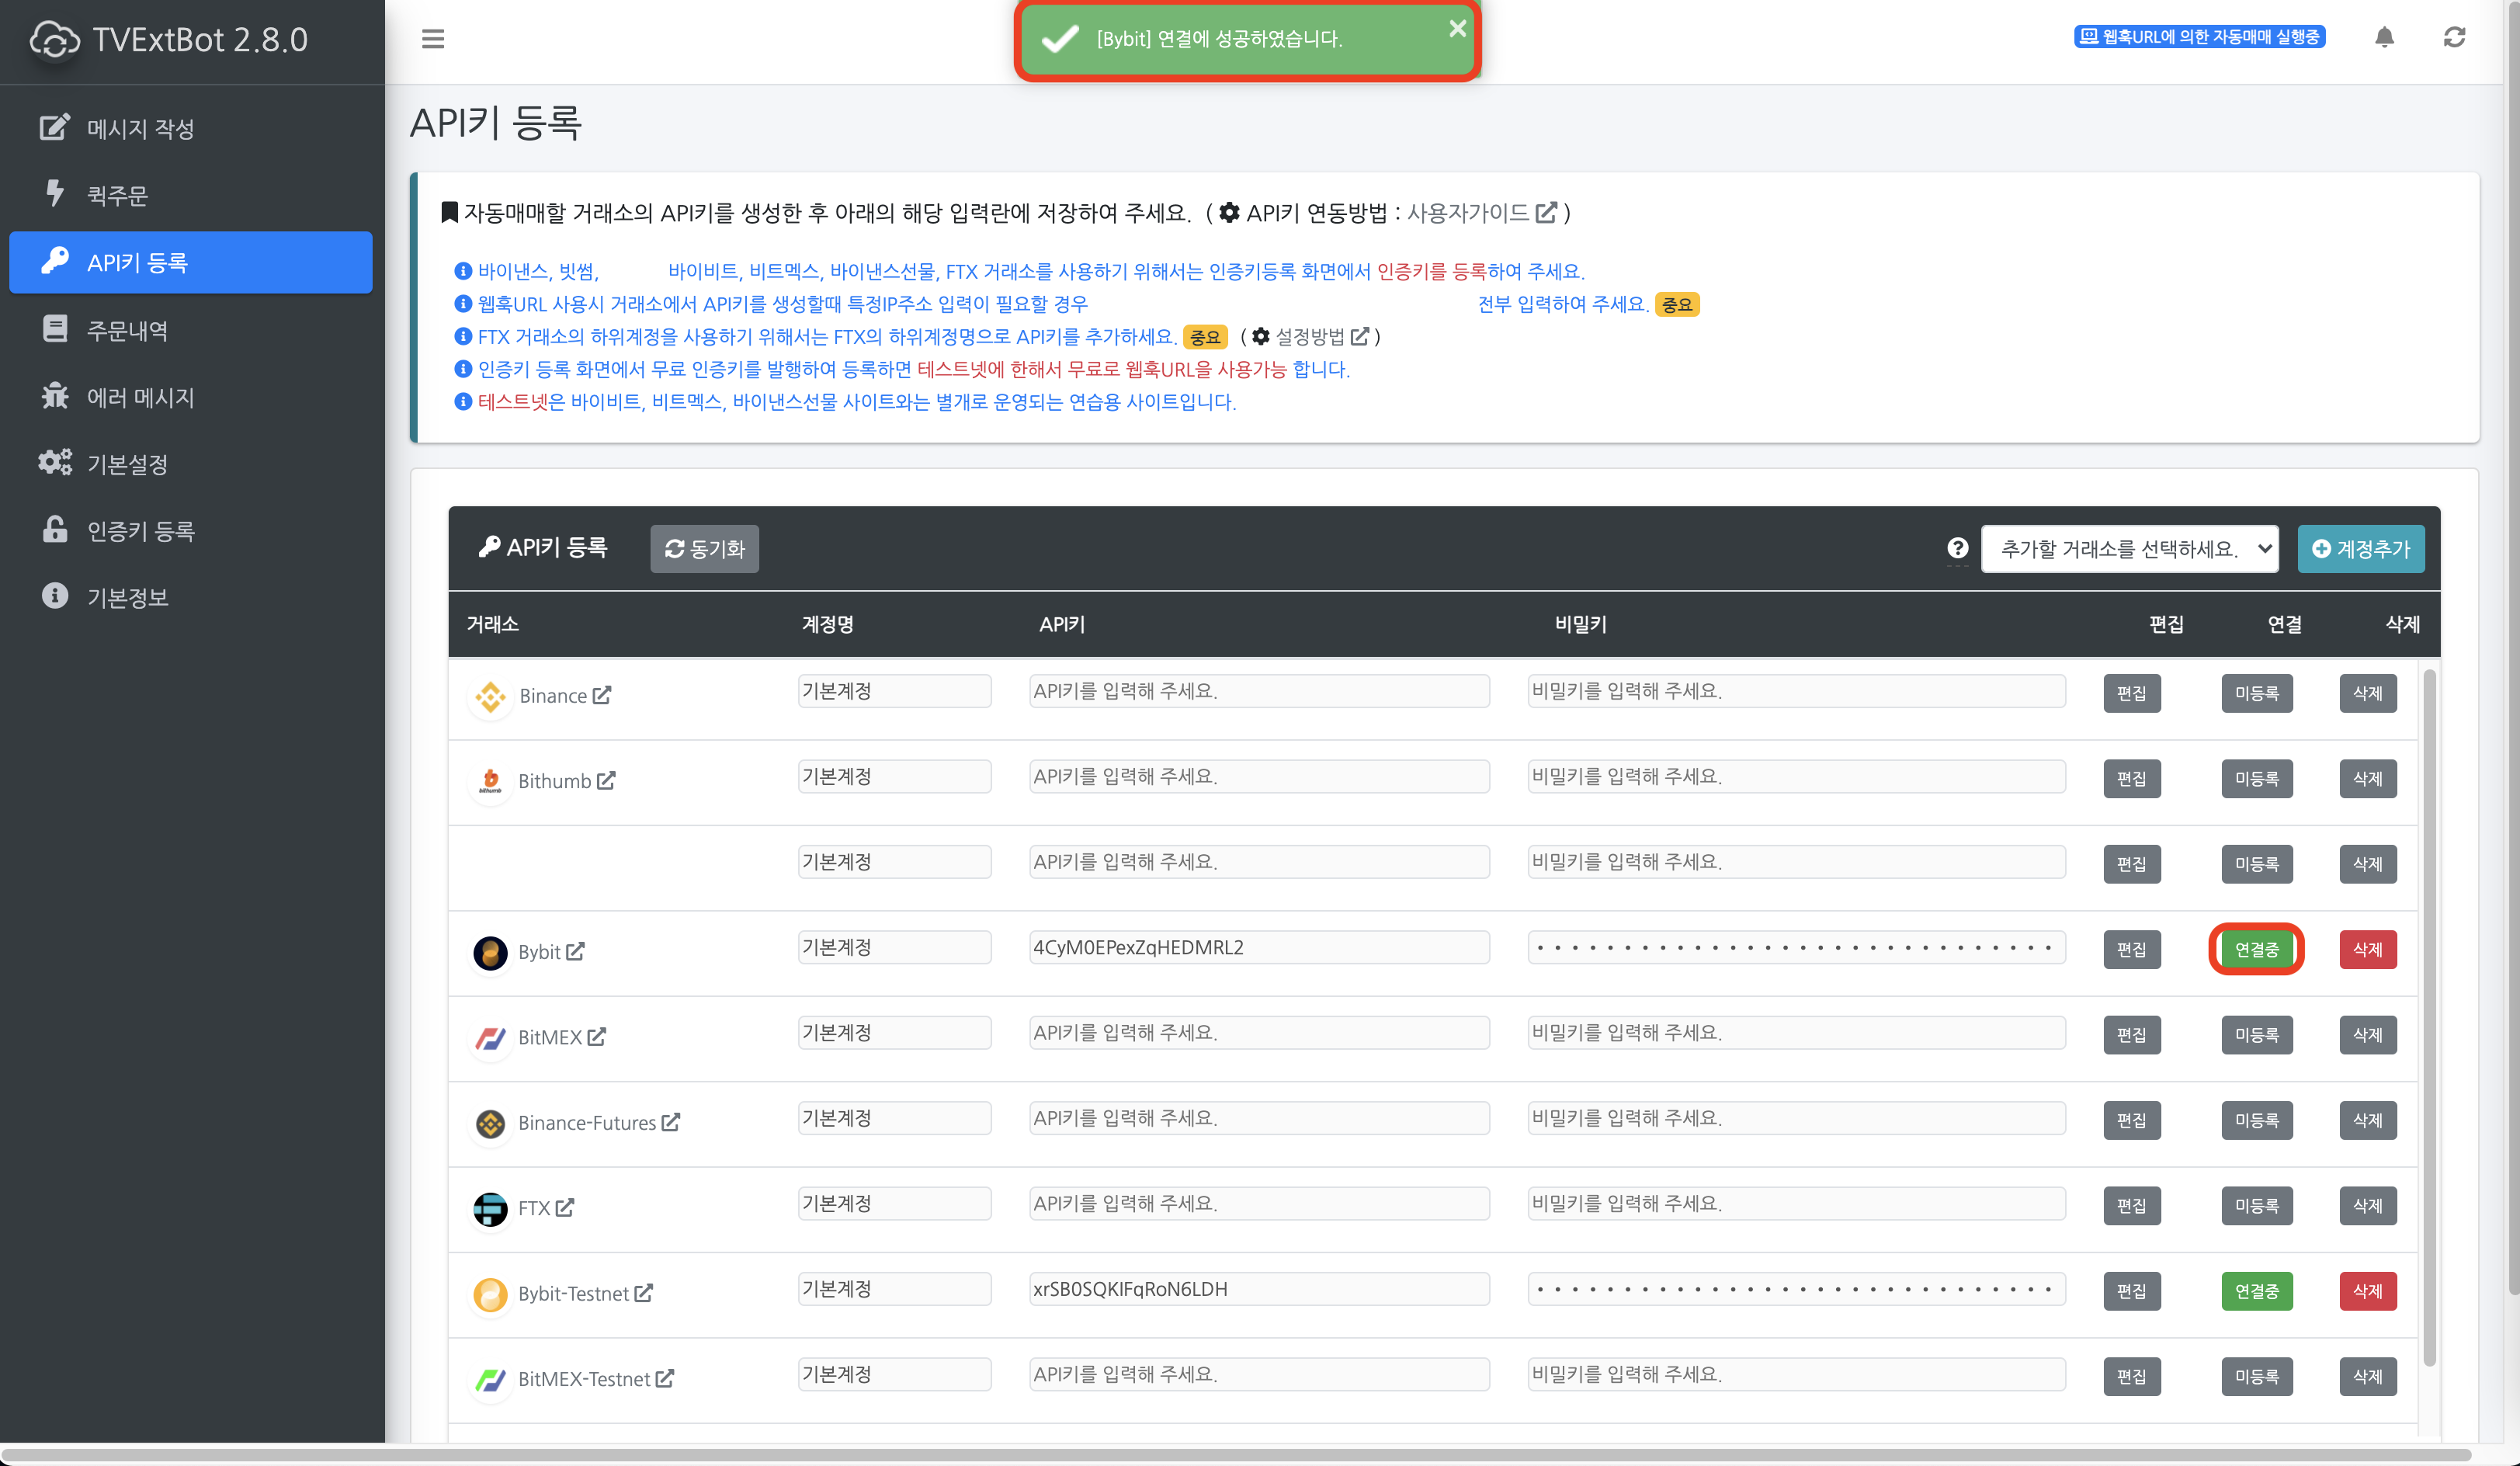This screenshot has height=1466, width=2520.
Task: Click the 계정추가 button
Action: tap(2360, 548)
